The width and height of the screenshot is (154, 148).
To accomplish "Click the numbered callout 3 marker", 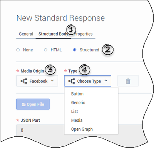I will (50, 70).
